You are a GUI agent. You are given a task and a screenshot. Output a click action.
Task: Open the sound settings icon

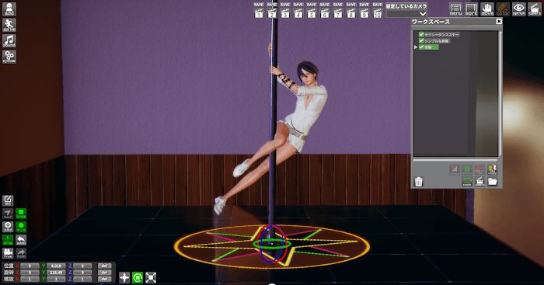pos(9,41)
